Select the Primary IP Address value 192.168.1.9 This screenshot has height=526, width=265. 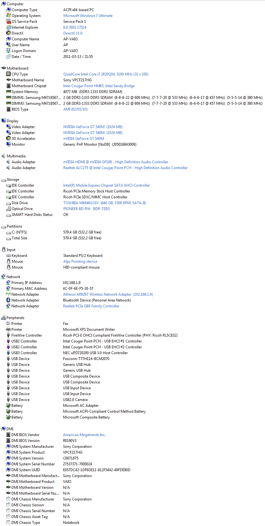[72, 283]
